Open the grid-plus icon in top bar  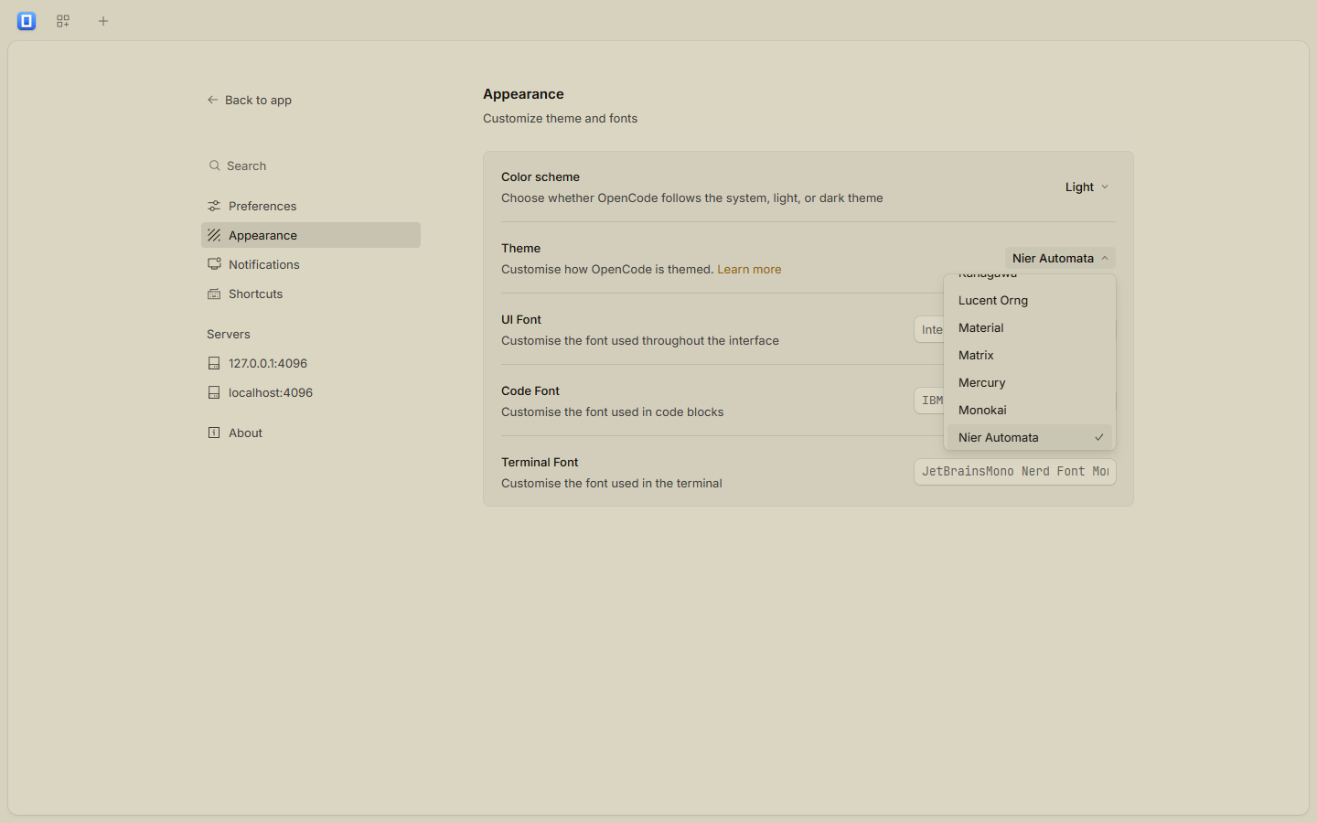click(x=63, y=21)
